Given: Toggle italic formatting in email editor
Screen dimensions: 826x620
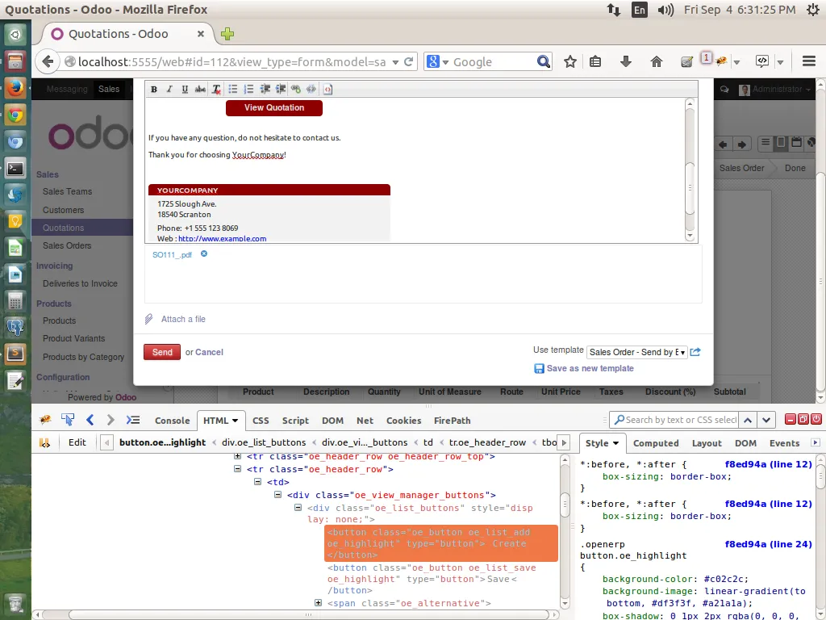Looking at the screenshot, I should tap(169, 89).
